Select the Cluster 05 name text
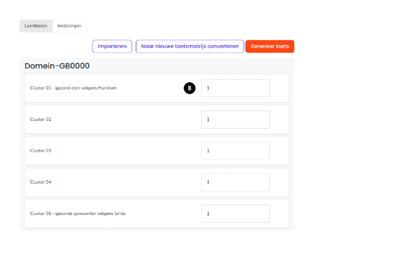 coord(41,213)
